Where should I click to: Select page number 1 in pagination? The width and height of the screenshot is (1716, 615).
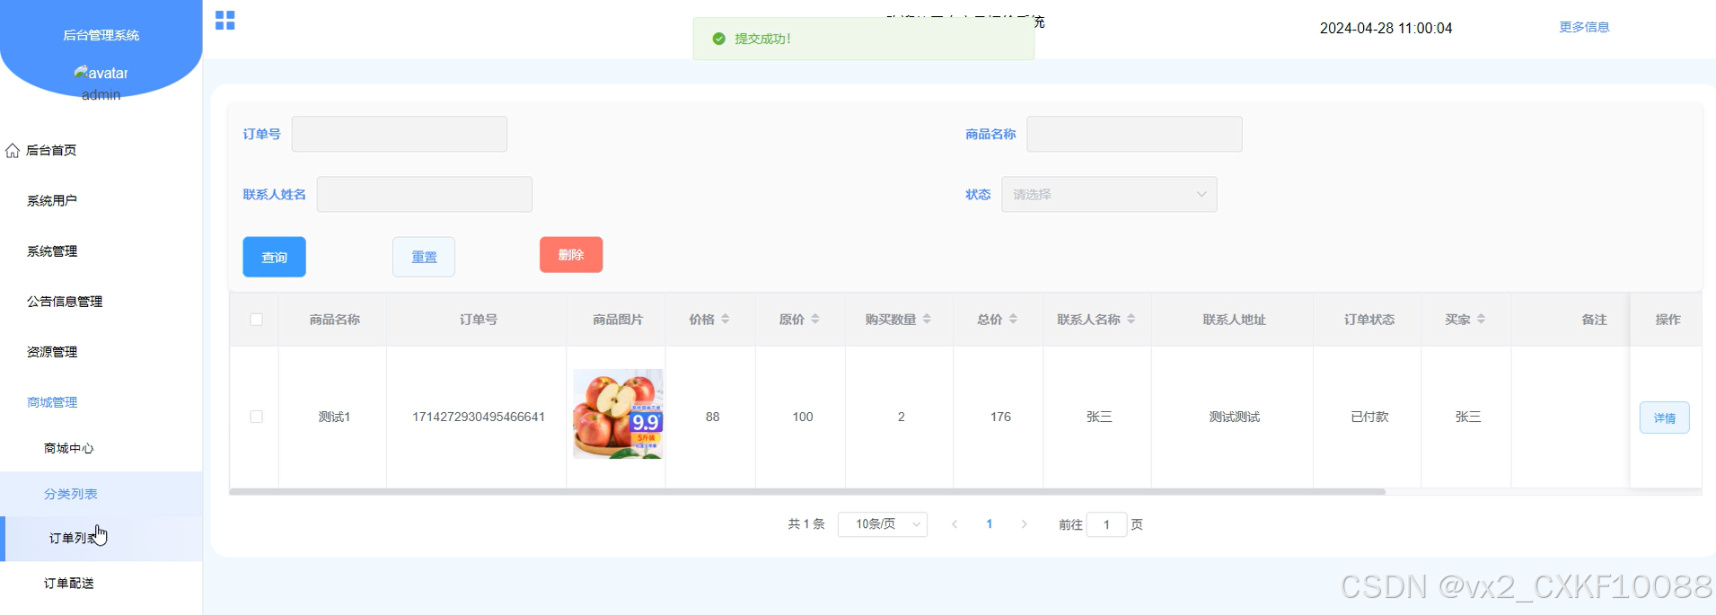[990, 524]
